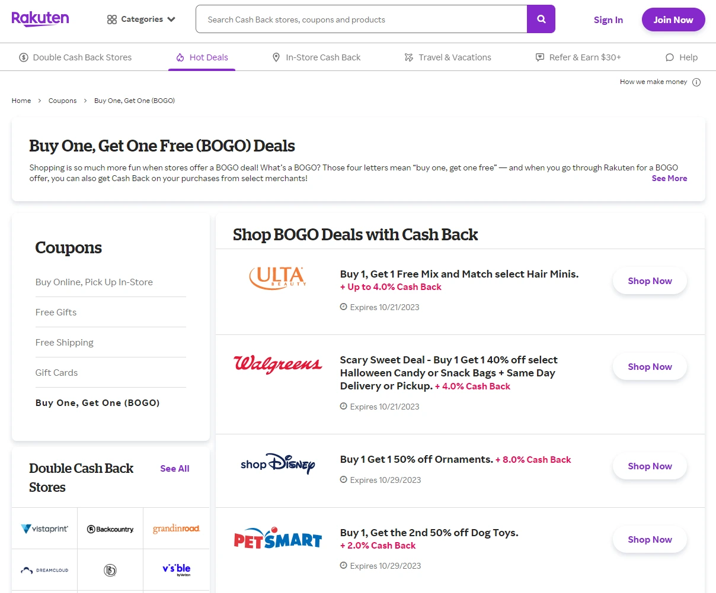Open the Help tab

pos(682,57)
